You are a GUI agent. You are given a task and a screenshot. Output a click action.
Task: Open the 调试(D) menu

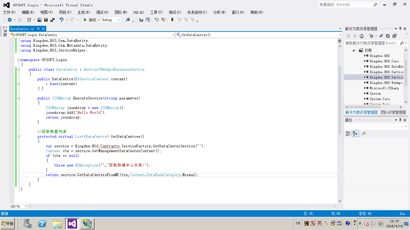[x=102, y=12]
